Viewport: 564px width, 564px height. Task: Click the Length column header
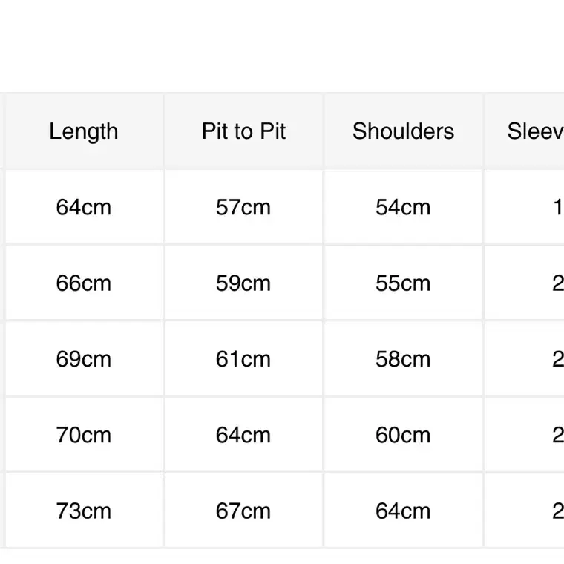click(x=84, y=131)
